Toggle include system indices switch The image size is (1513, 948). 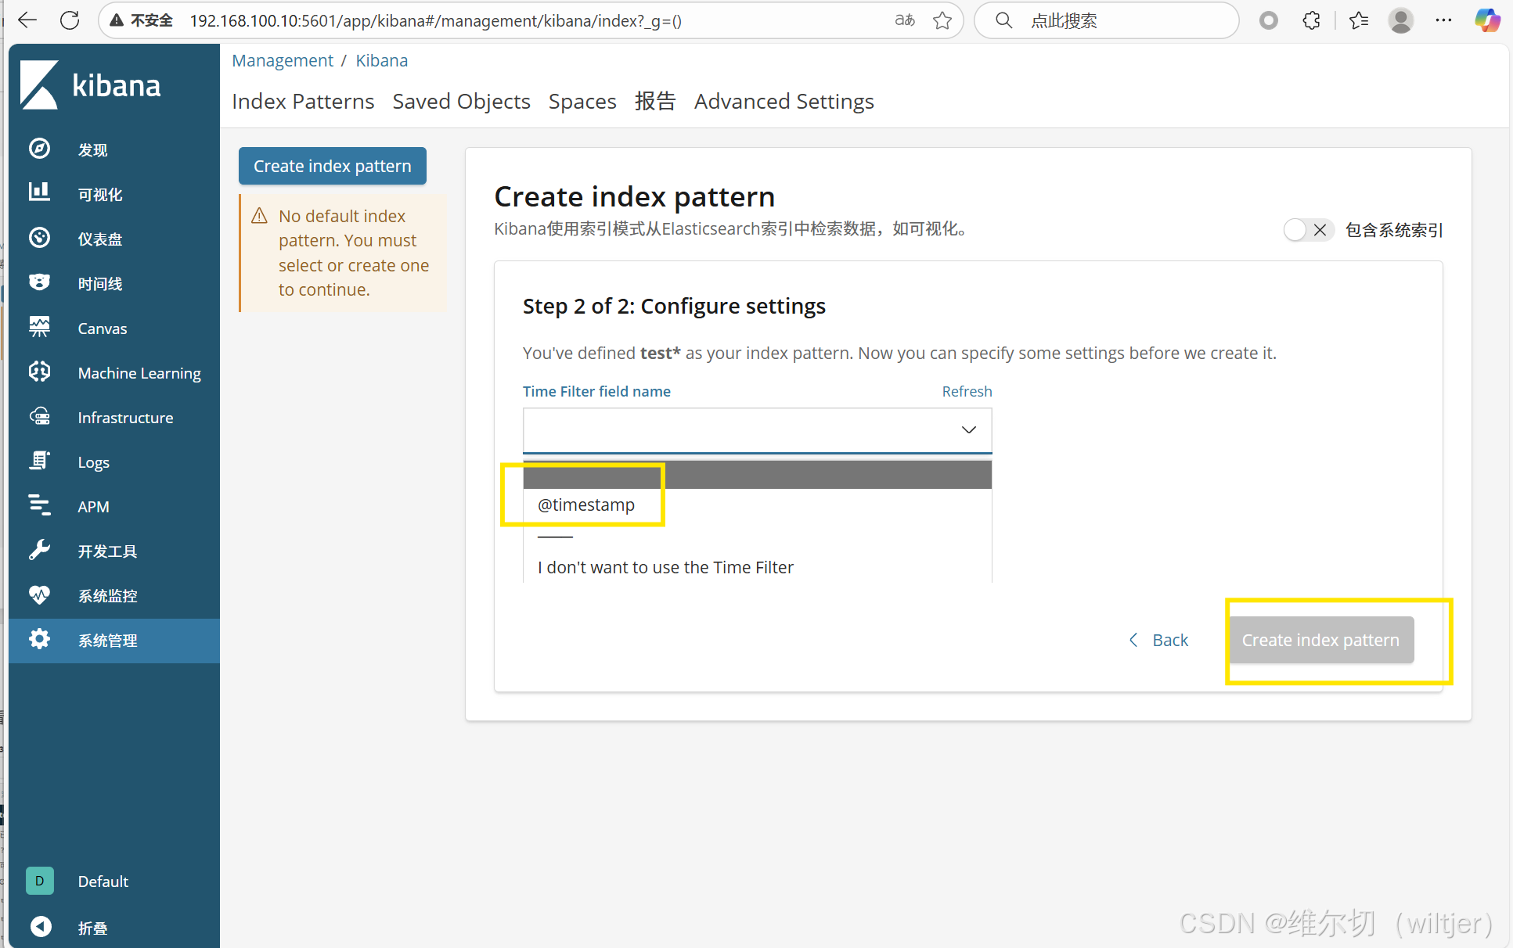[1308, 230]
